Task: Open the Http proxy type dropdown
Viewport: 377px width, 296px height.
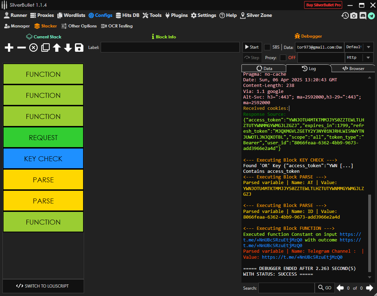Action: click(368, 58)
